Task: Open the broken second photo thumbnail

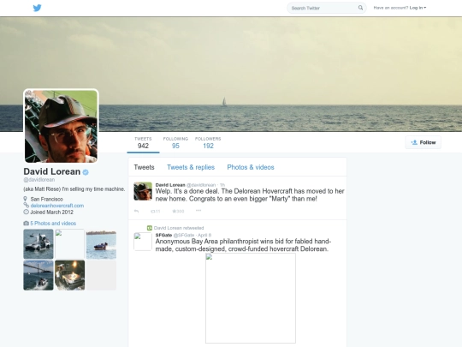Action: point(70,244)
